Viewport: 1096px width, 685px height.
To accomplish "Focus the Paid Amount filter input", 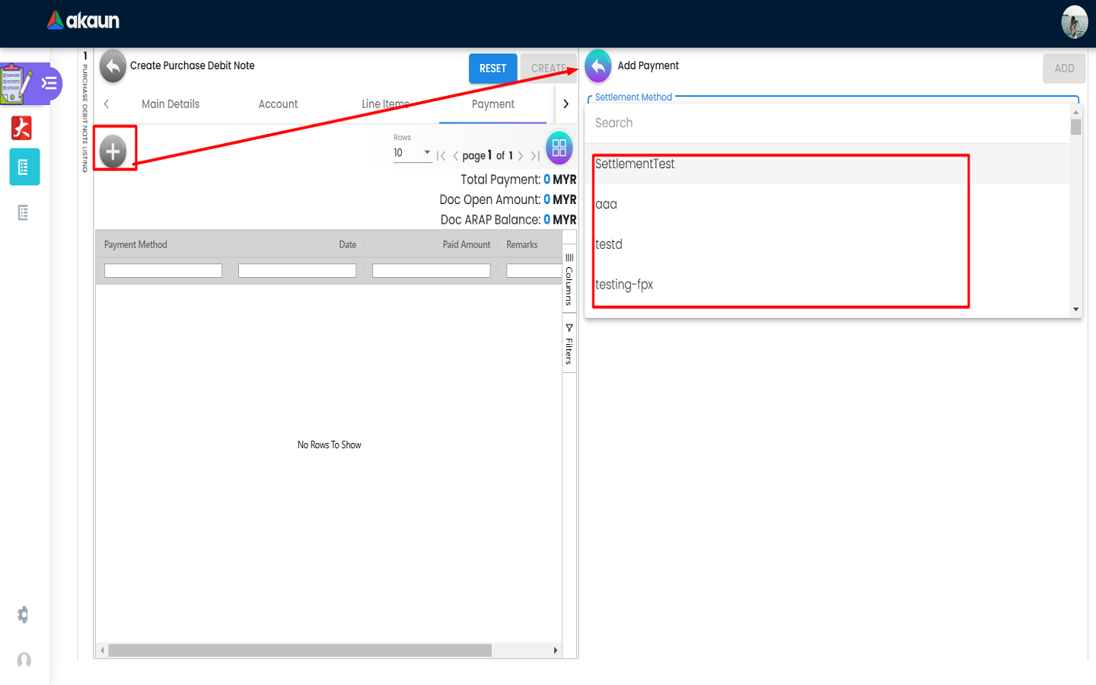I will pyautogui.click(x=431, y=271).
